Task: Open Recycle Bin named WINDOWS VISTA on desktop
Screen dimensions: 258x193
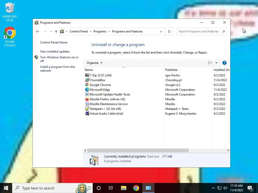Action: click(10, 12)
